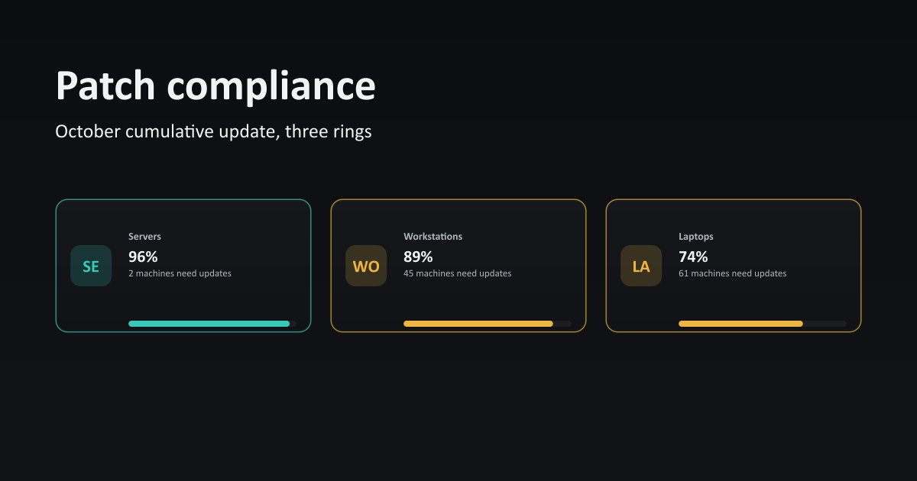Click the LA icon badge for Laptops
Screen dimensions: 917x481
coord(641,266)
